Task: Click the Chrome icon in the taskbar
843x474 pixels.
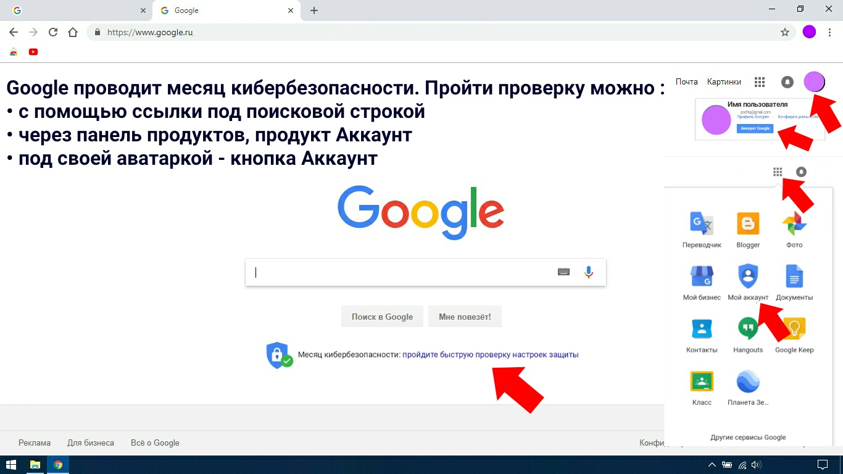Action: 58,465
